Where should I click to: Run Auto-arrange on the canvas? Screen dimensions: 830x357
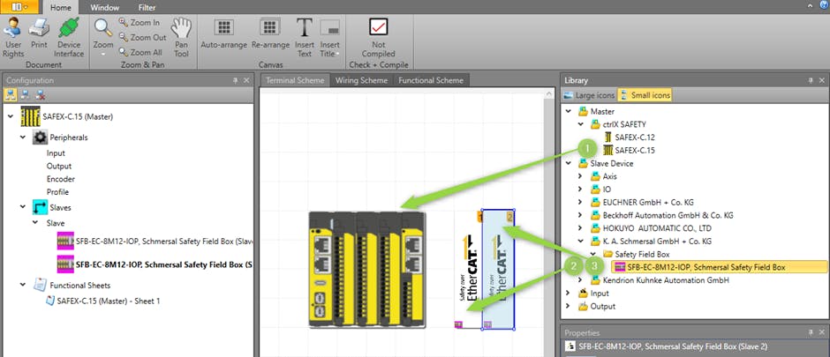coord(223,33)
